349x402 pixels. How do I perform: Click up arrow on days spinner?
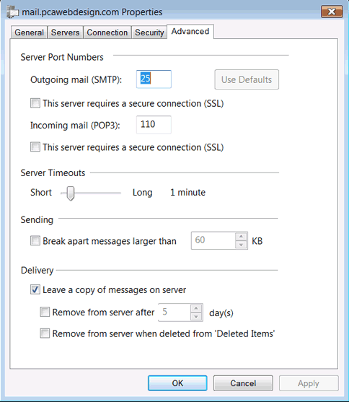pos(196,308)
